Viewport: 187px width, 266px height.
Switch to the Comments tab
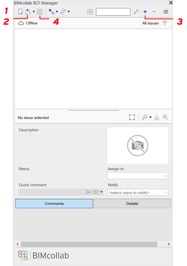coord(54,203)
